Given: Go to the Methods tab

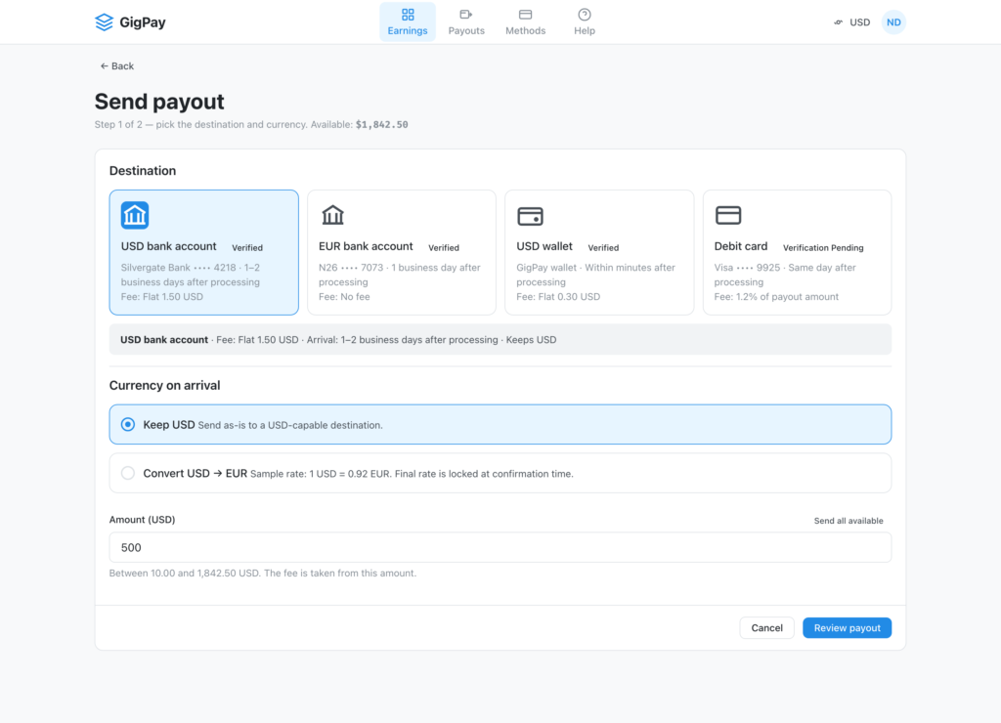Looking at the screenshot, I should point(525,22).
